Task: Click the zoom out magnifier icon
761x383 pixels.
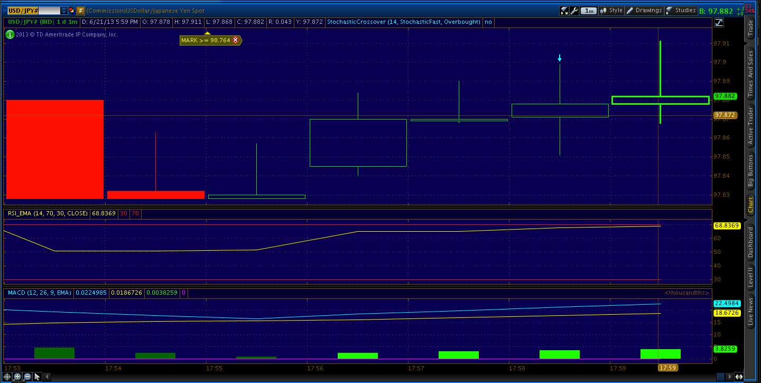Action: tap(27, 377)
